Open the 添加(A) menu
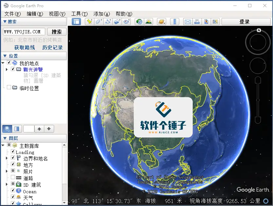Viewport: 273px width, 206px height. 102,14
